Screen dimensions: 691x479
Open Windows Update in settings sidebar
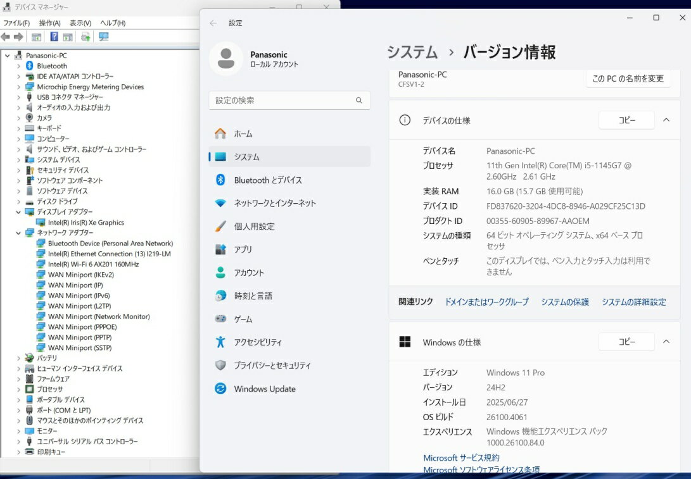point(264,389)
